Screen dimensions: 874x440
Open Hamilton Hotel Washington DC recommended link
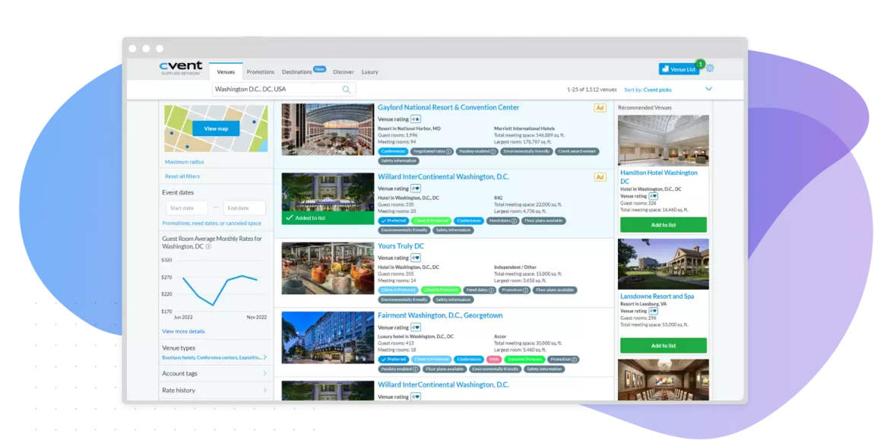tap(659, 177)
